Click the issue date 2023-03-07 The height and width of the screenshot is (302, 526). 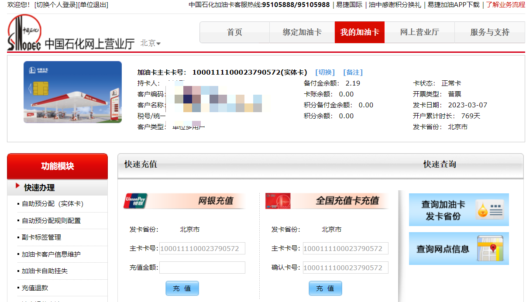point(468,105)
